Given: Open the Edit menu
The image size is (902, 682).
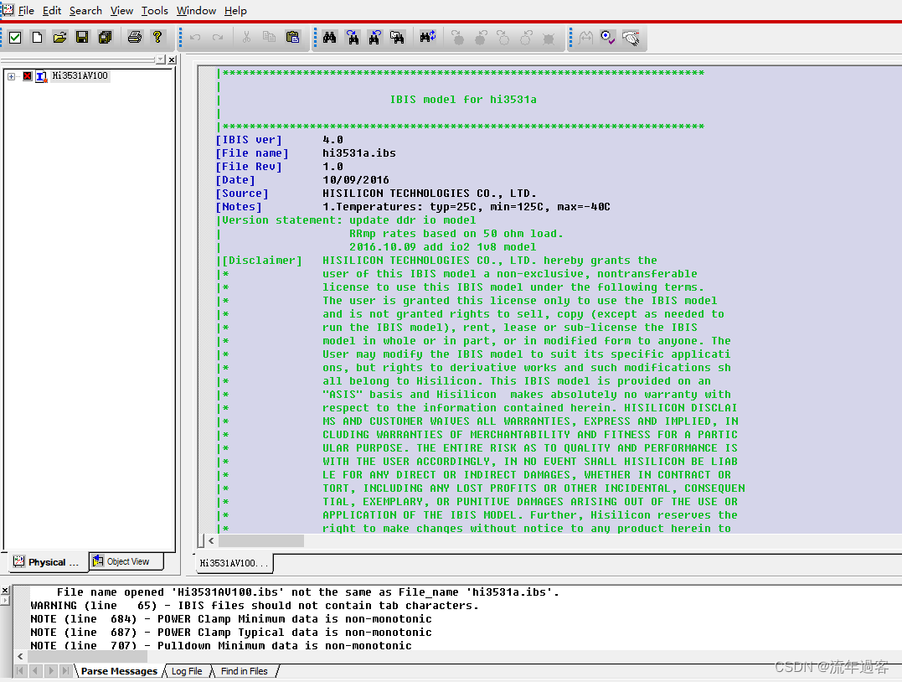Looking at the screenshot, I should [x=52, y=10].
